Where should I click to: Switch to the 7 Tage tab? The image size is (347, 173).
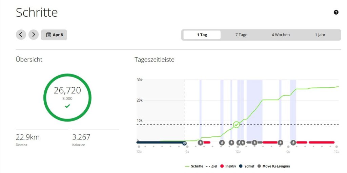point(241,35)
